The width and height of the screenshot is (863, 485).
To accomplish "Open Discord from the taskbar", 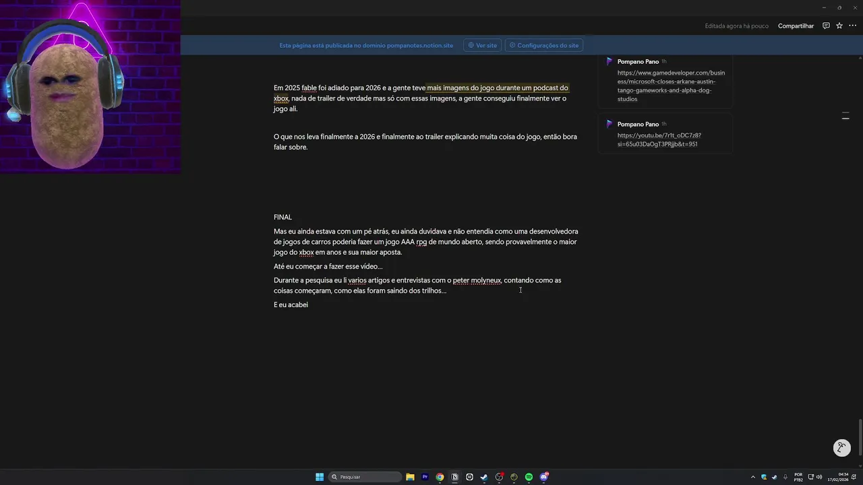I will click(544, 477).
